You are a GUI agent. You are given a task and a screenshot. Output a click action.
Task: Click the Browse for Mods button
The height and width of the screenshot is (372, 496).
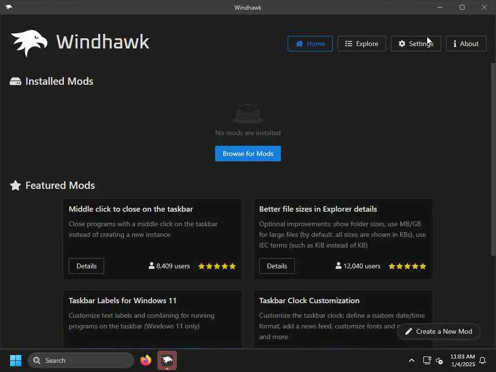[x=248, y=154]
